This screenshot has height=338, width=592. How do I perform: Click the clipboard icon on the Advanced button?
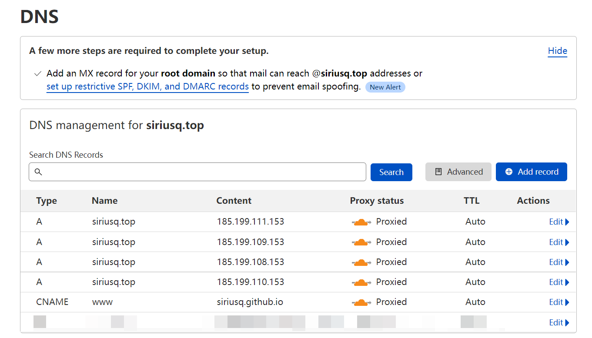point(438,172)
